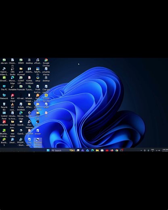Viewport: 168px width, 210px height.
Task: Open the Riot Client shortcut
Action: click(x=13, y=98)
